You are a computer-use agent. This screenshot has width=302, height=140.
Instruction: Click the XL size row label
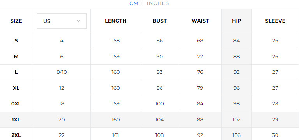click(x=16, y=88)
